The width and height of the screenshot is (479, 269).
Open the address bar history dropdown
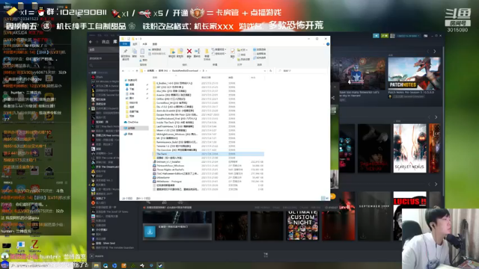[x=265, y=71]
